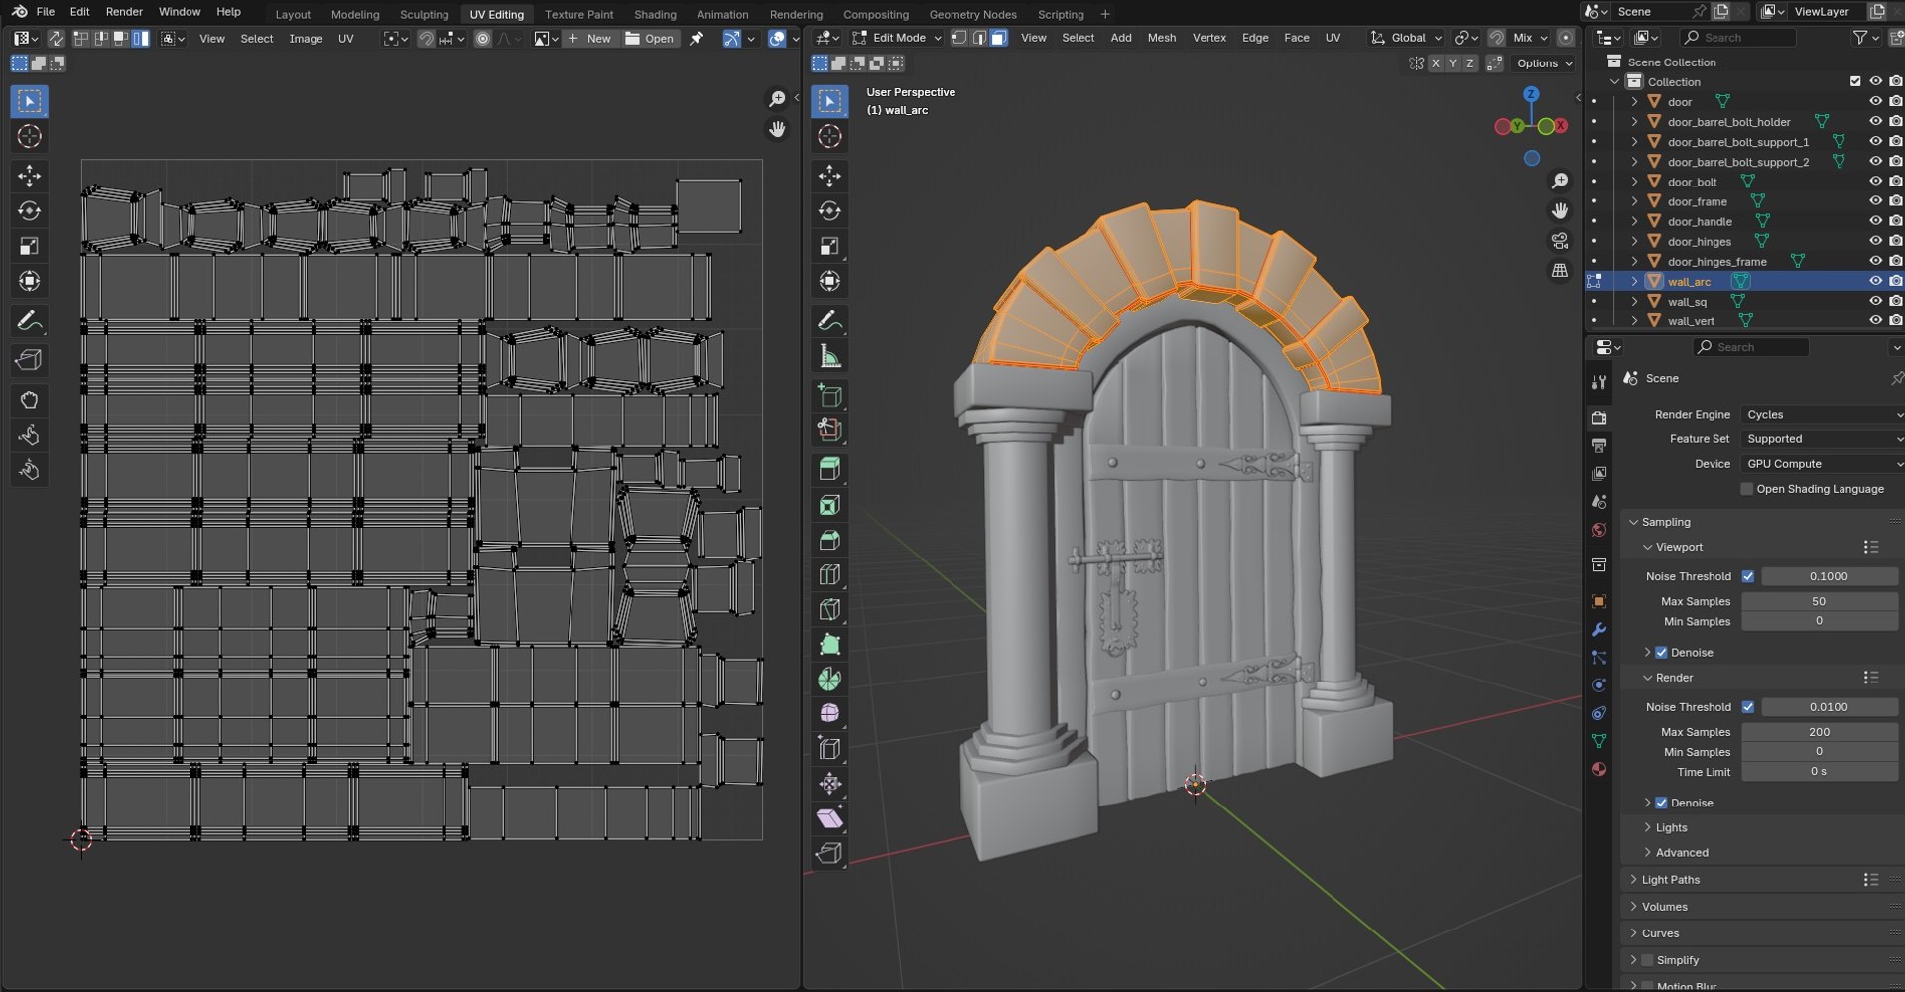Open the viewport Options button

[x=1545, y=63]
